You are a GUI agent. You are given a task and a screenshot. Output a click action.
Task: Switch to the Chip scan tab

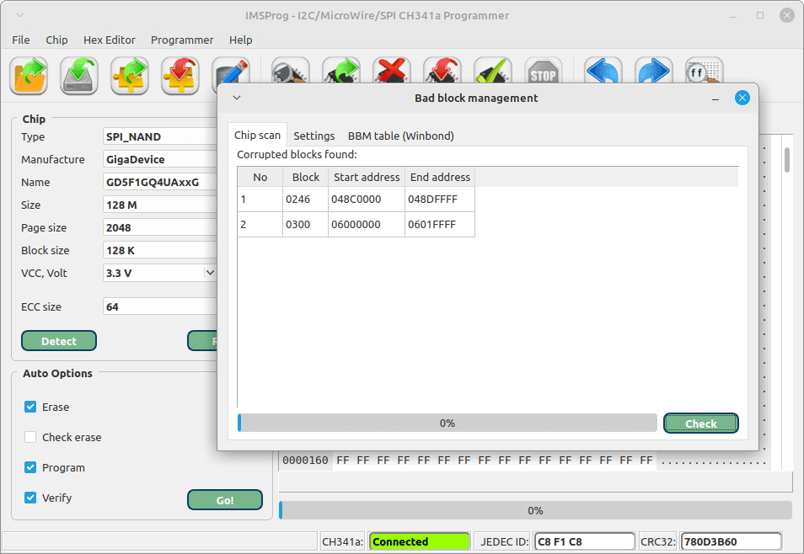pos(257,136)
